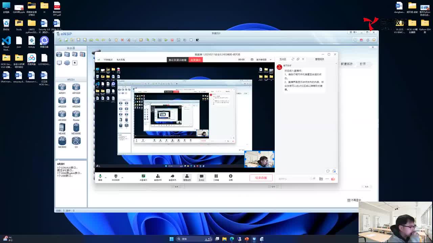The image size is (433, 243).
Task: Open File Explorer from the taskbar
Action: click(224, 239)
